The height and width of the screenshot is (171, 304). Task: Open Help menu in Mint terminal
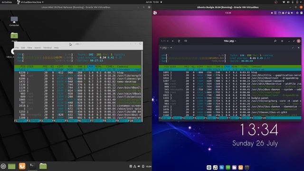coord(56,47)
